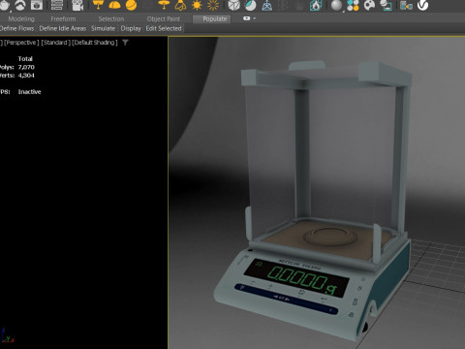Screen dimensions: 465x349
Task: Switch to the Object Paint tab
Action: tap(164, 19)
